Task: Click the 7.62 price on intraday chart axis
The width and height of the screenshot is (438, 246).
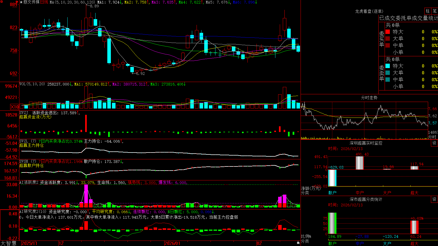Action: 433,116
